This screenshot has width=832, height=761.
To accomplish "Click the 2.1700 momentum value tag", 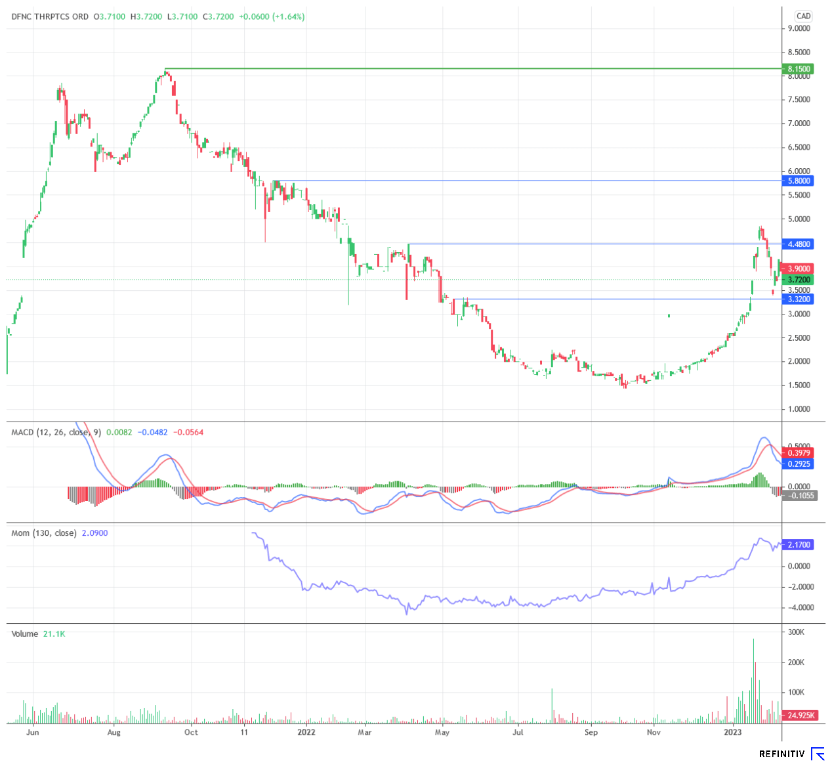I will (x=799, y=545).
